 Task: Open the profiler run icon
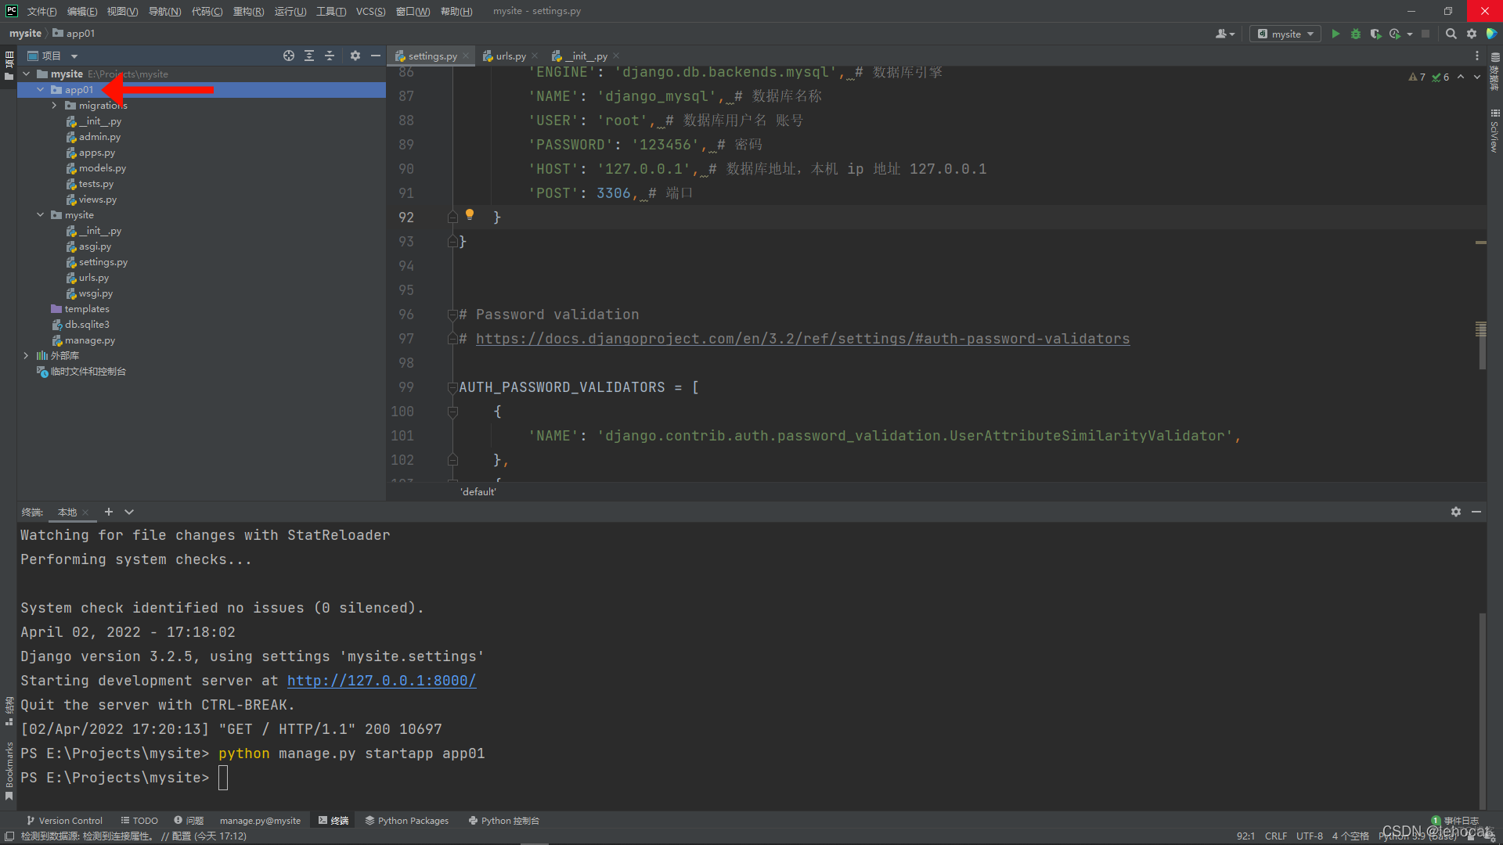click(x=1395, y=34)
